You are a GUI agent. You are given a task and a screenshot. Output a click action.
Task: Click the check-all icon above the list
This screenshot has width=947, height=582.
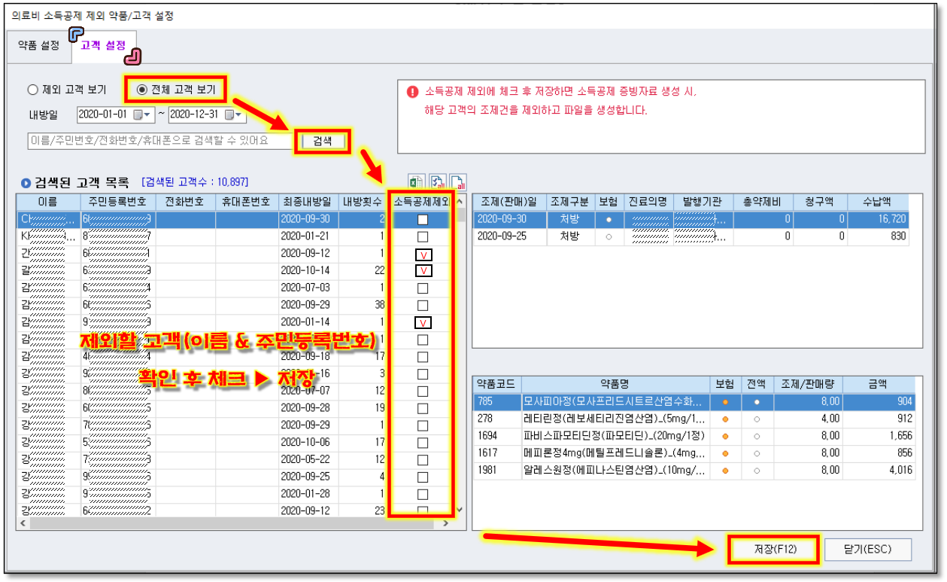[438, 182]
